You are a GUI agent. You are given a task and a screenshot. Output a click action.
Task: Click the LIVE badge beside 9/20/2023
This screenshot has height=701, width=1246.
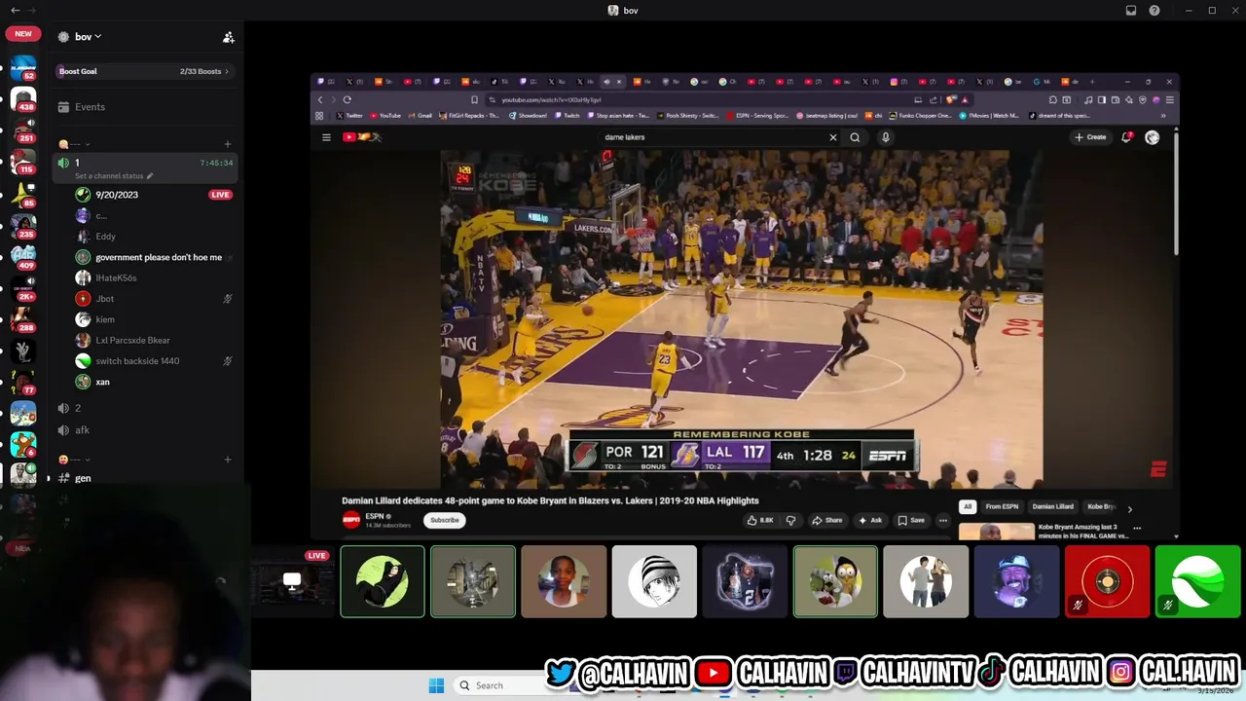tap(221, 195)
